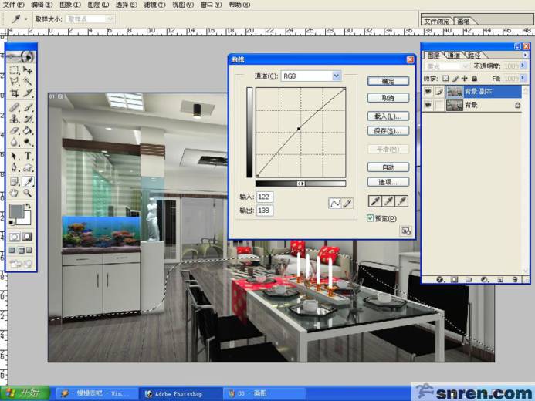535x401 pixels.
Task: Select the History Brush tool
Action: point(28,119)
